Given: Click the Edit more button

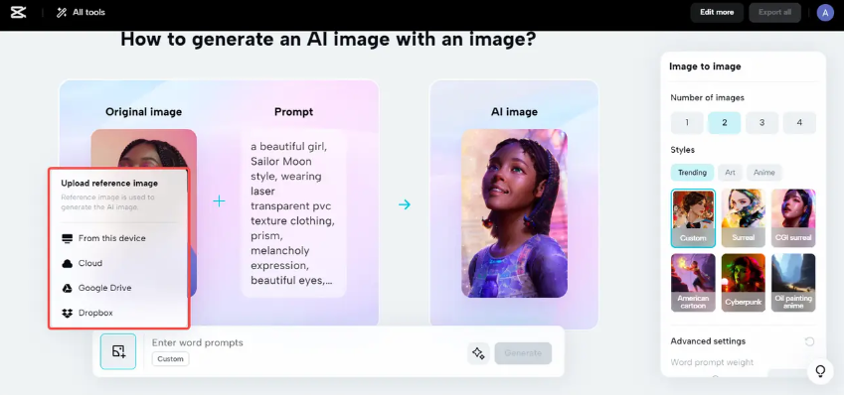Looking at the screenshot, I should [717, 12].
